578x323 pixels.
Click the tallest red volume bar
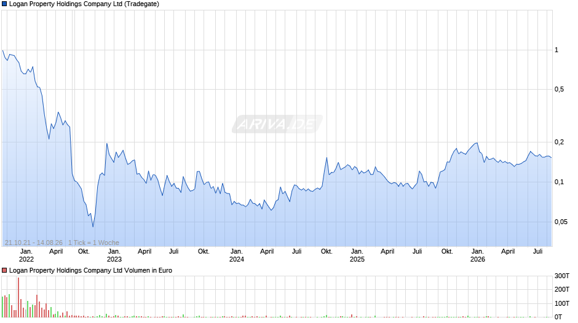(x=18, y=297)
